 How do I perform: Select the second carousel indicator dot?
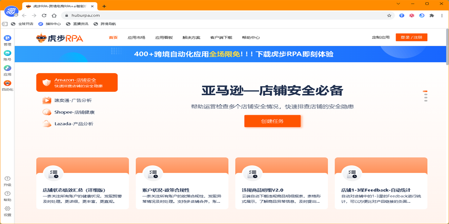(x=425, y=95)
